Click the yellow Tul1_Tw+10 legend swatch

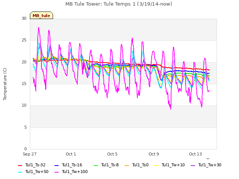click(156, 166)
